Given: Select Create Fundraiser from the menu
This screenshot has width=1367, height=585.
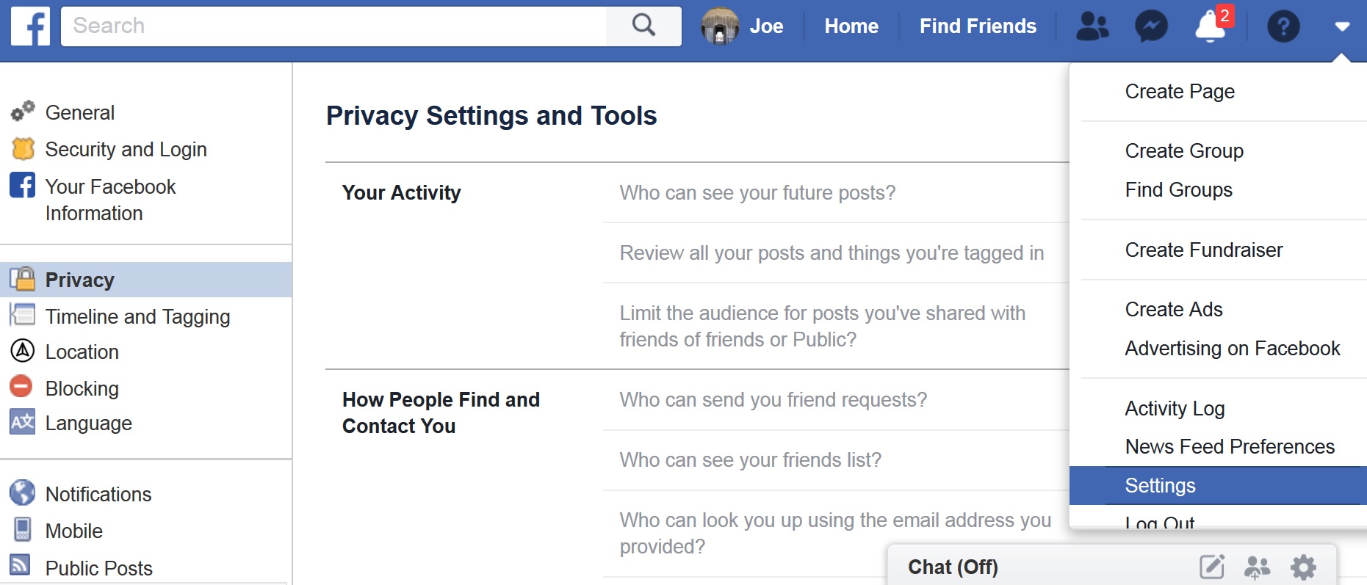Looking at the screenshot, I should click(x=1203, y=250).
